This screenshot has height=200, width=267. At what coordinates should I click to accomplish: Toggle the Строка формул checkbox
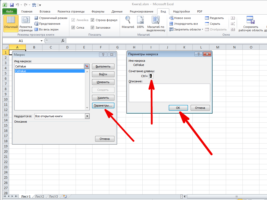click(93, 20)
